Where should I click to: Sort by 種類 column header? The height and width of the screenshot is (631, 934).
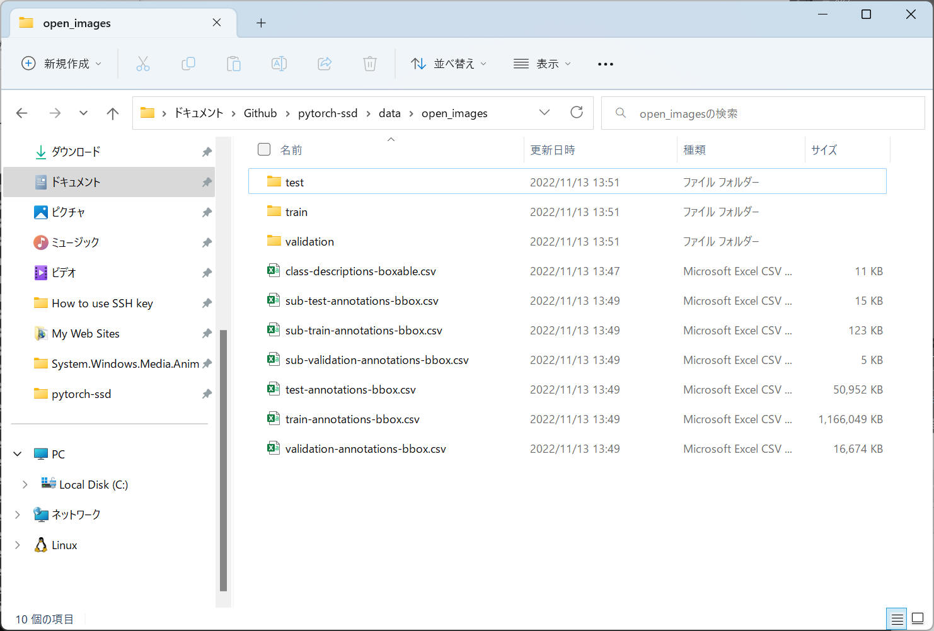point(695,150)
